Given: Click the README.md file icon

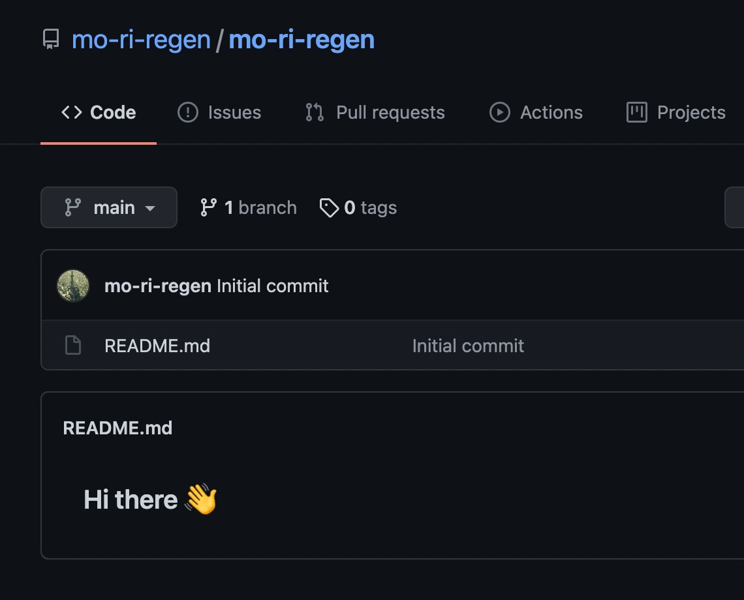Looking at the screenshot, I should [72, 345].
